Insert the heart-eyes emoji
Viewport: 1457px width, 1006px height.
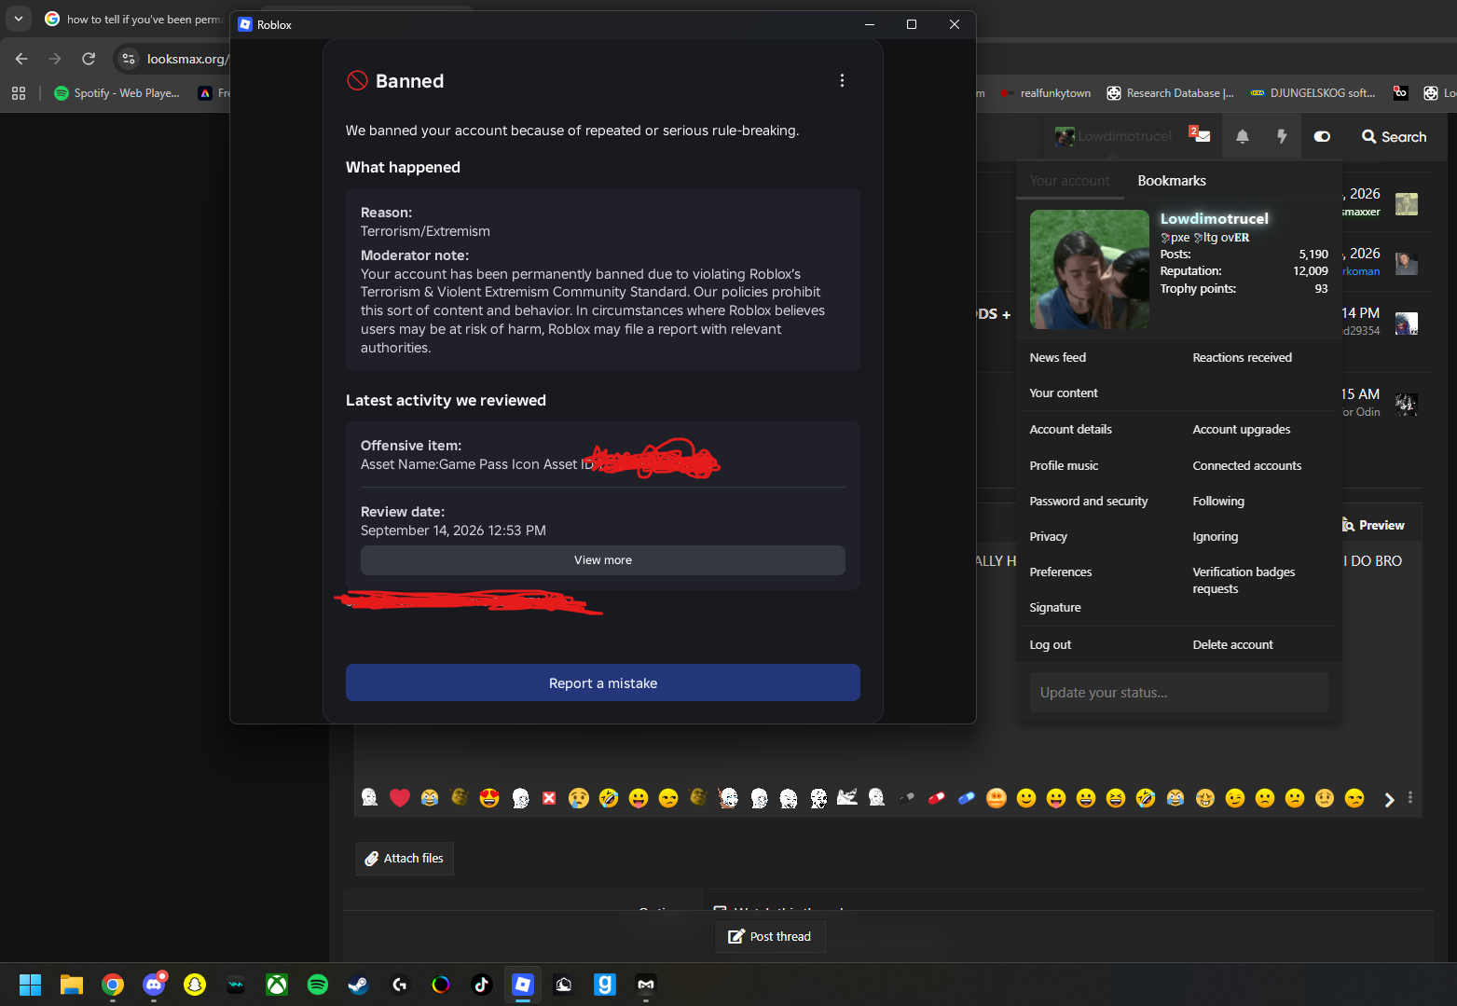click(x=489, y=798)
